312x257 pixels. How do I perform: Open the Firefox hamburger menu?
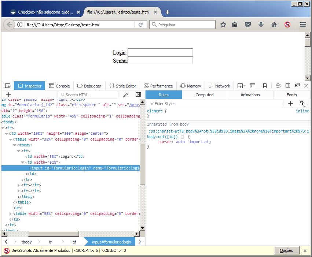[303, 25]
